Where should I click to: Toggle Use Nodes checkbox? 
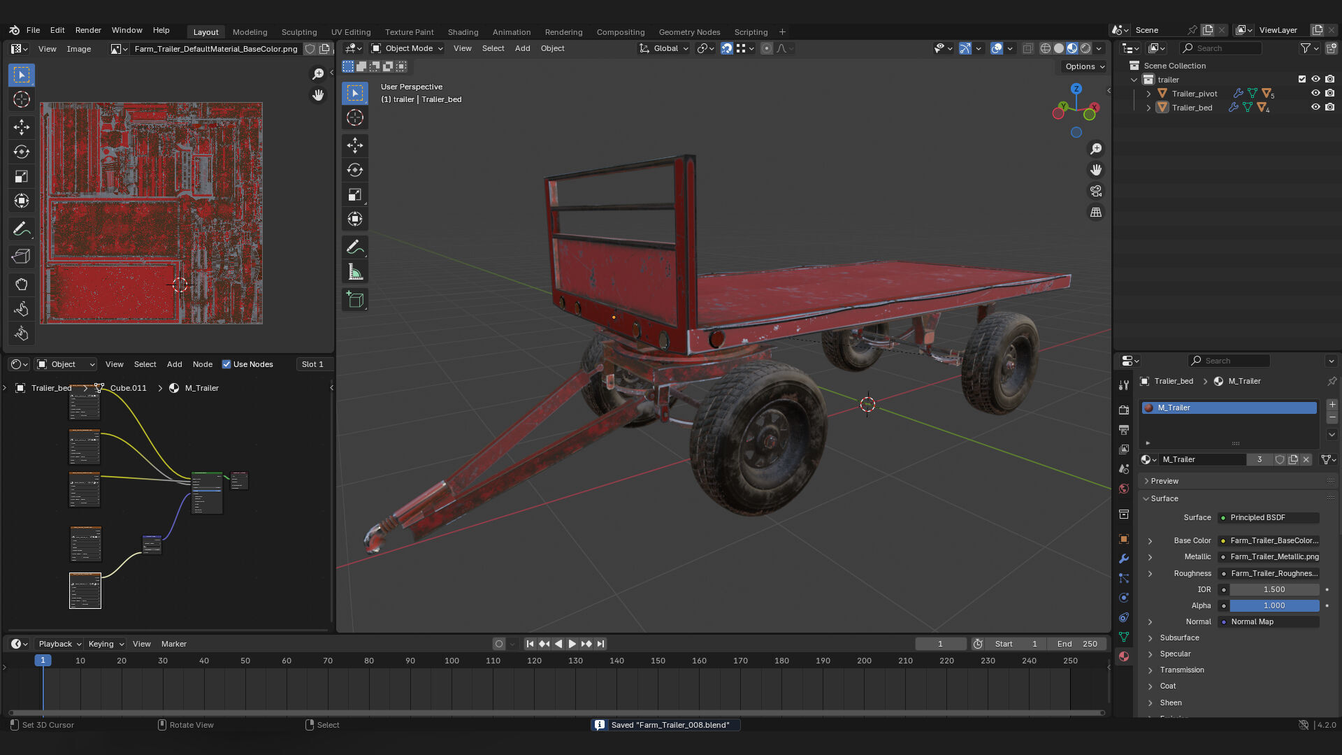(x=226, y=364)
